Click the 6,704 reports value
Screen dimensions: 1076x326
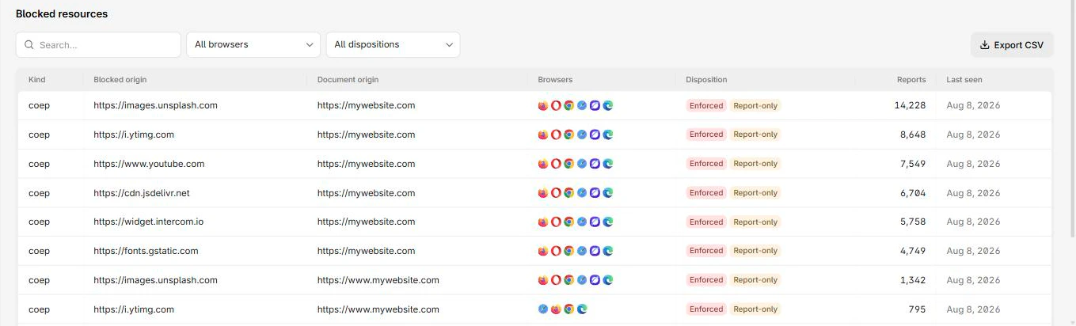(x=913, y=193)
